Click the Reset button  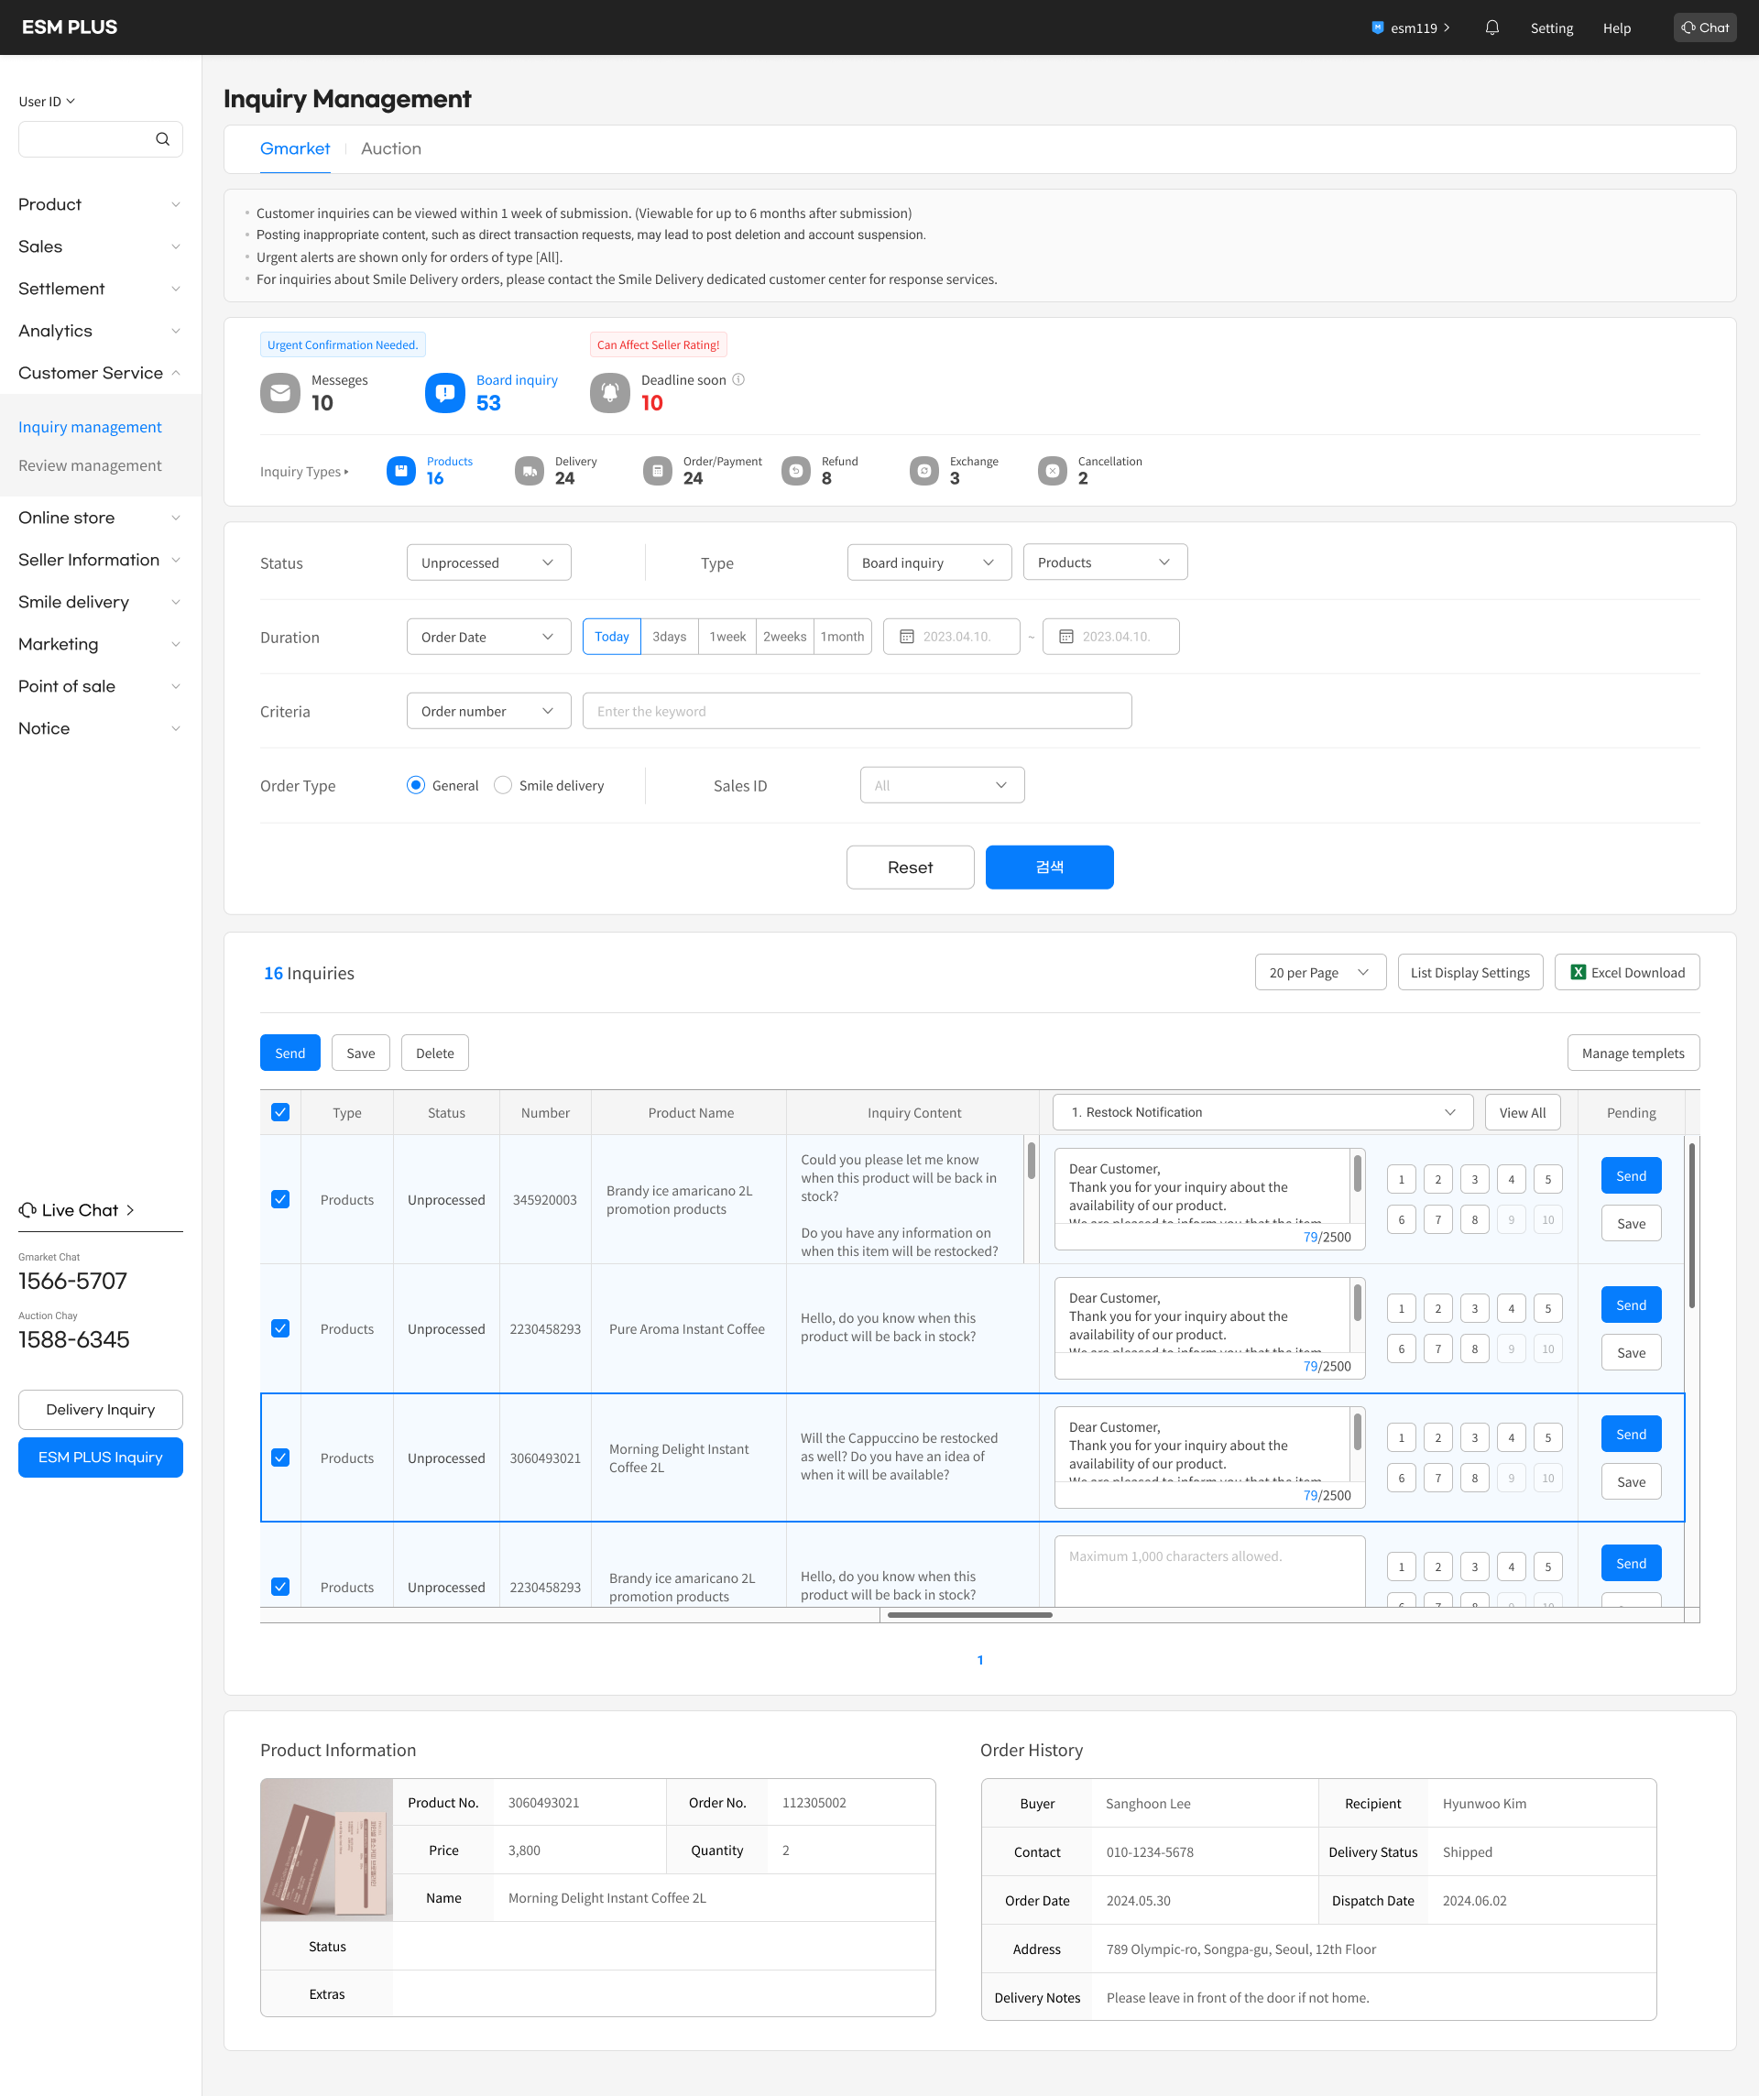(x=910, y=868)
